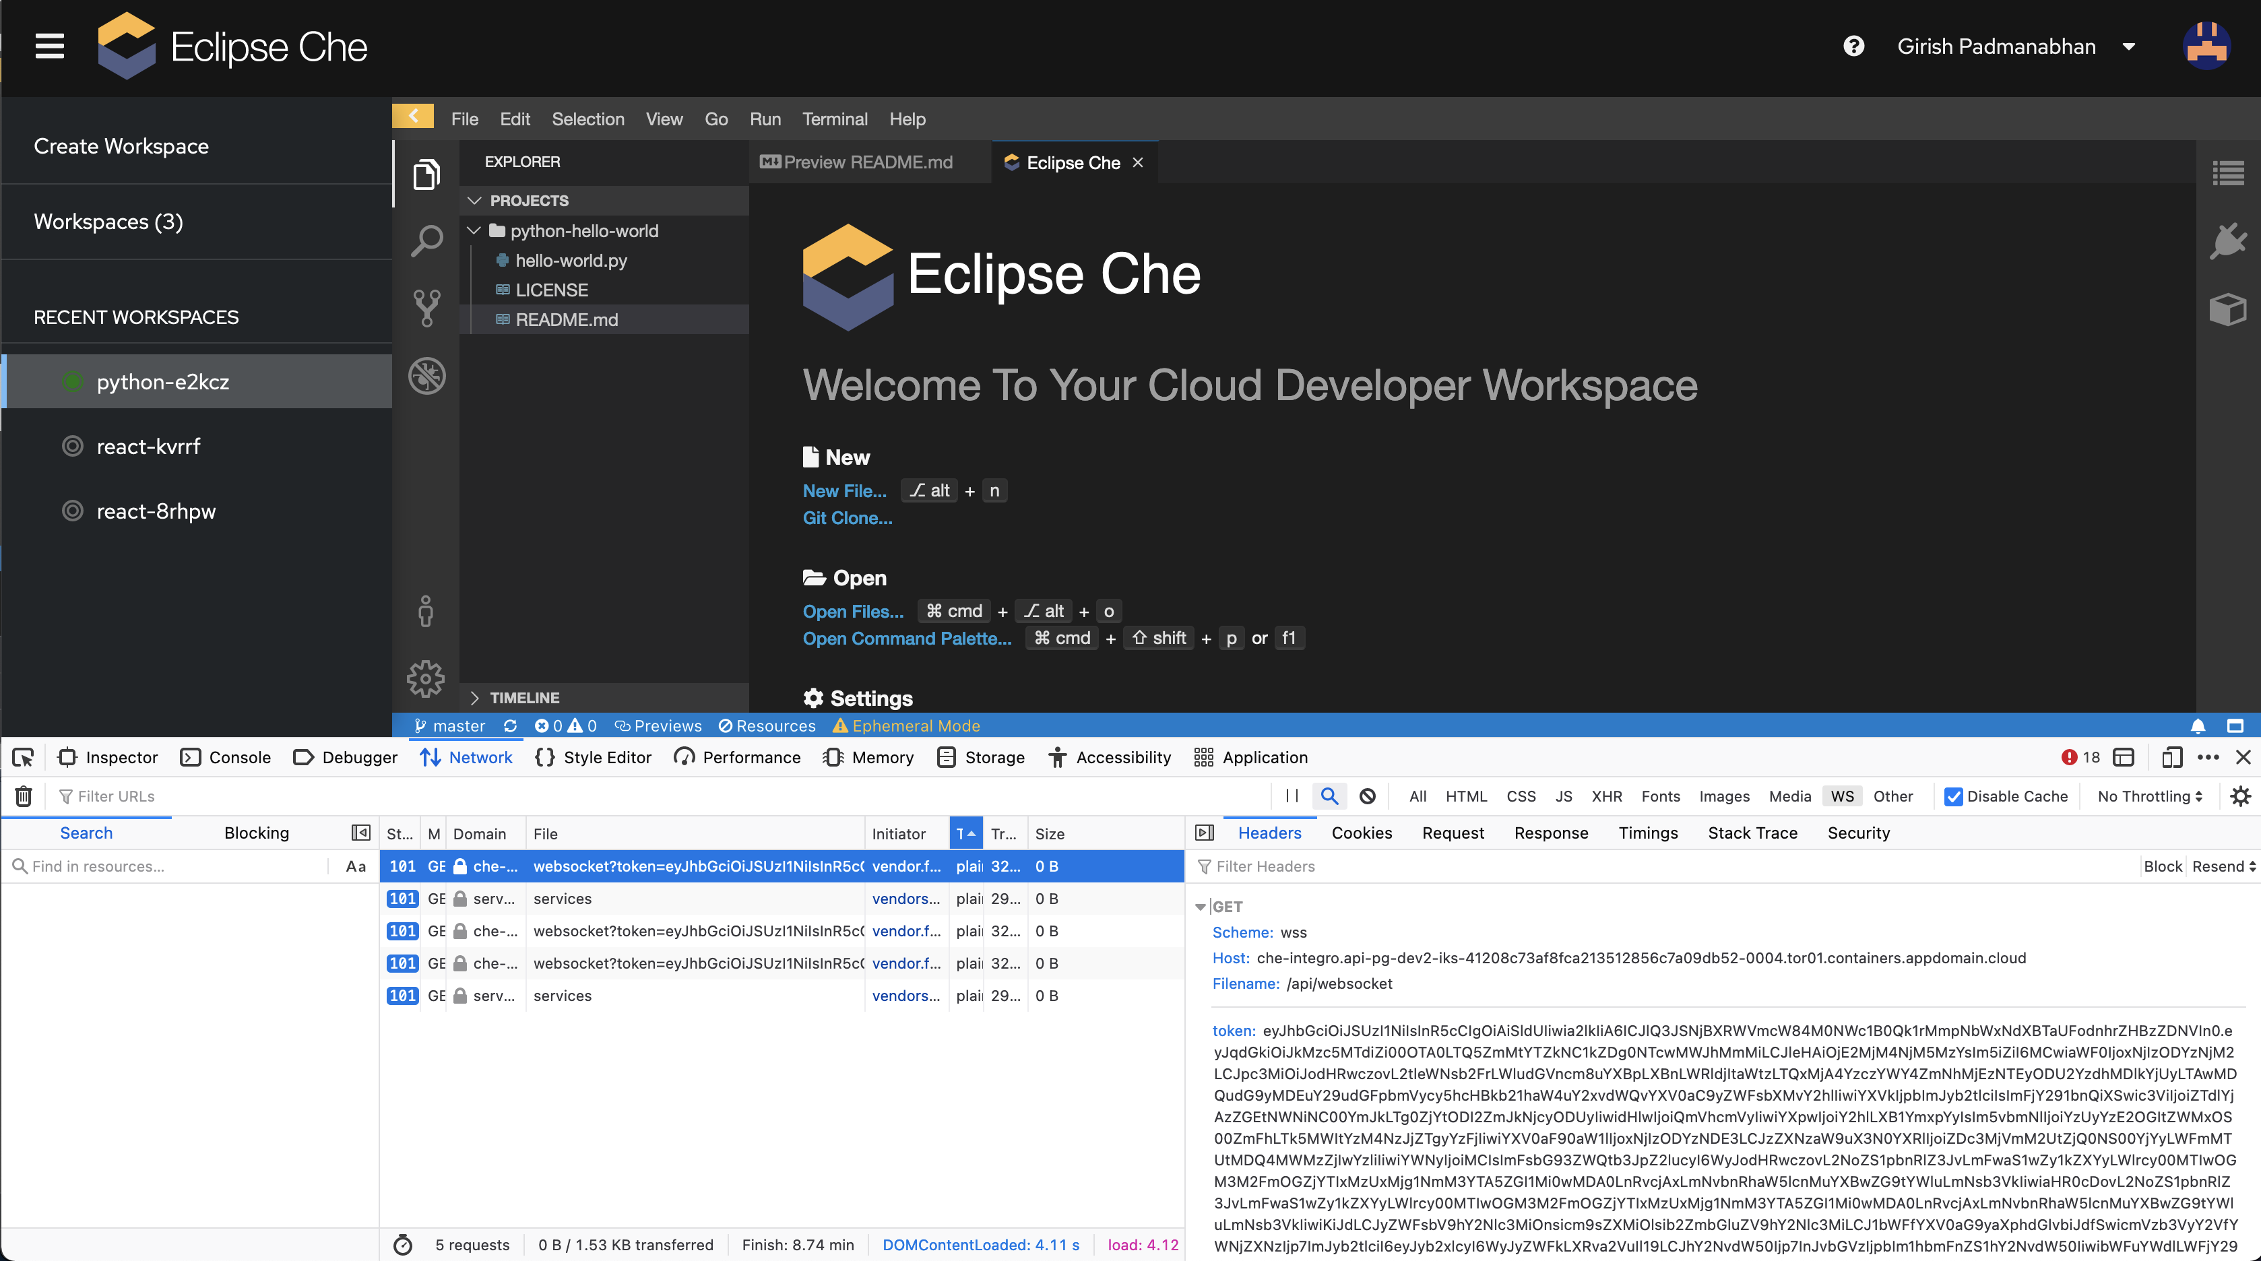
Task: Open the Terminal menu
Action: point(834,119)
